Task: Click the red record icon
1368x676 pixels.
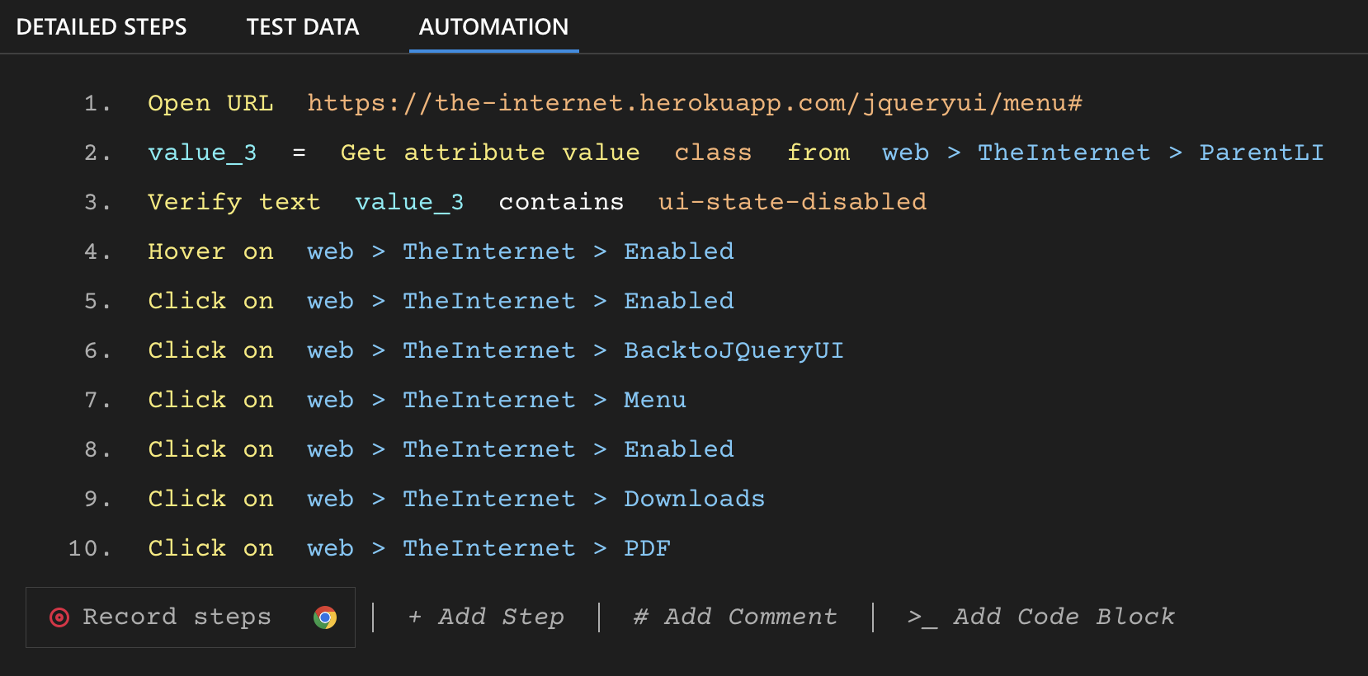Action: 59,617
